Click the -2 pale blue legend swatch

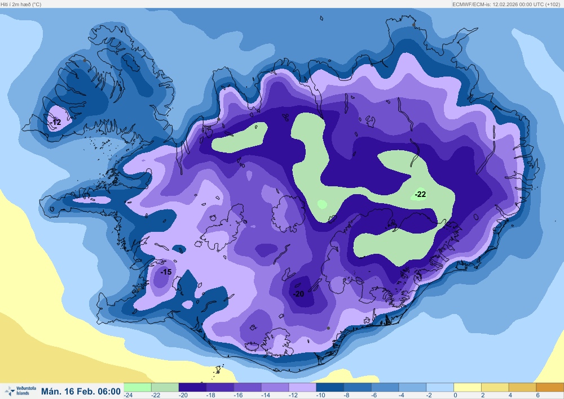(440, 387)
